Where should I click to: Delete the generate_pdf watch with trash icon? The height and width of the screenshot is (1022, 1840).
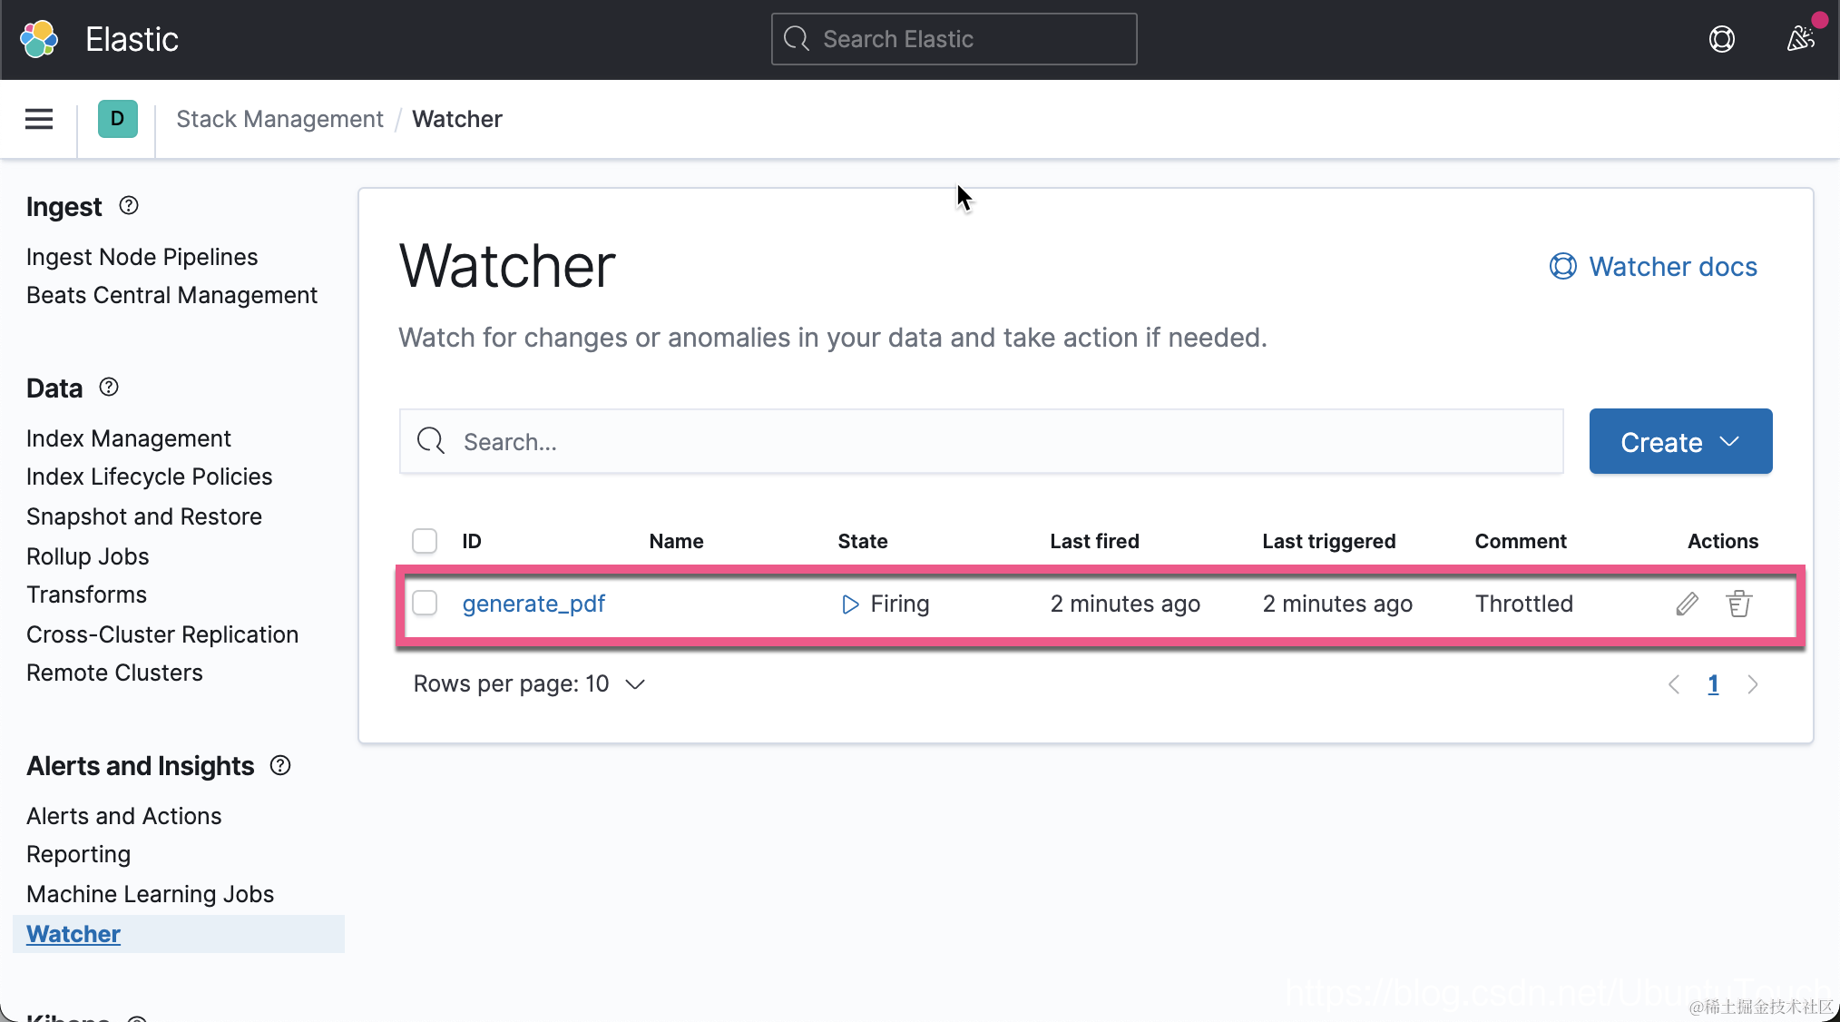coord(1738,604)
